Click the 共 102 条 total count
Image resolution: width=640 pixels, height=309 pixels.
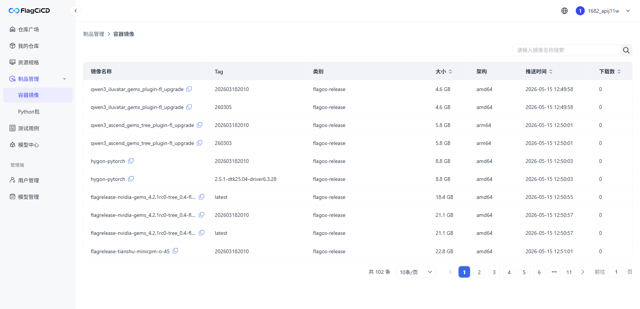[379, 272]
